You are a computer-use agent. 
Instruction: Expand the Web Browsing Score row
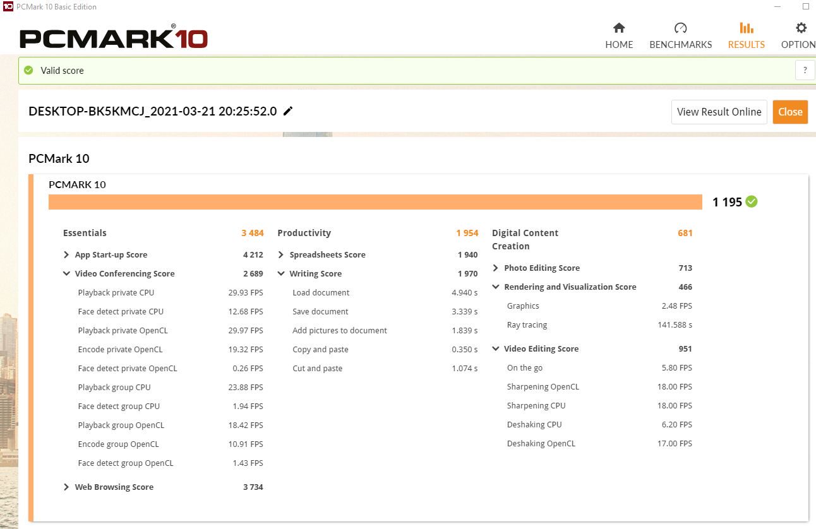pos(66,487)
